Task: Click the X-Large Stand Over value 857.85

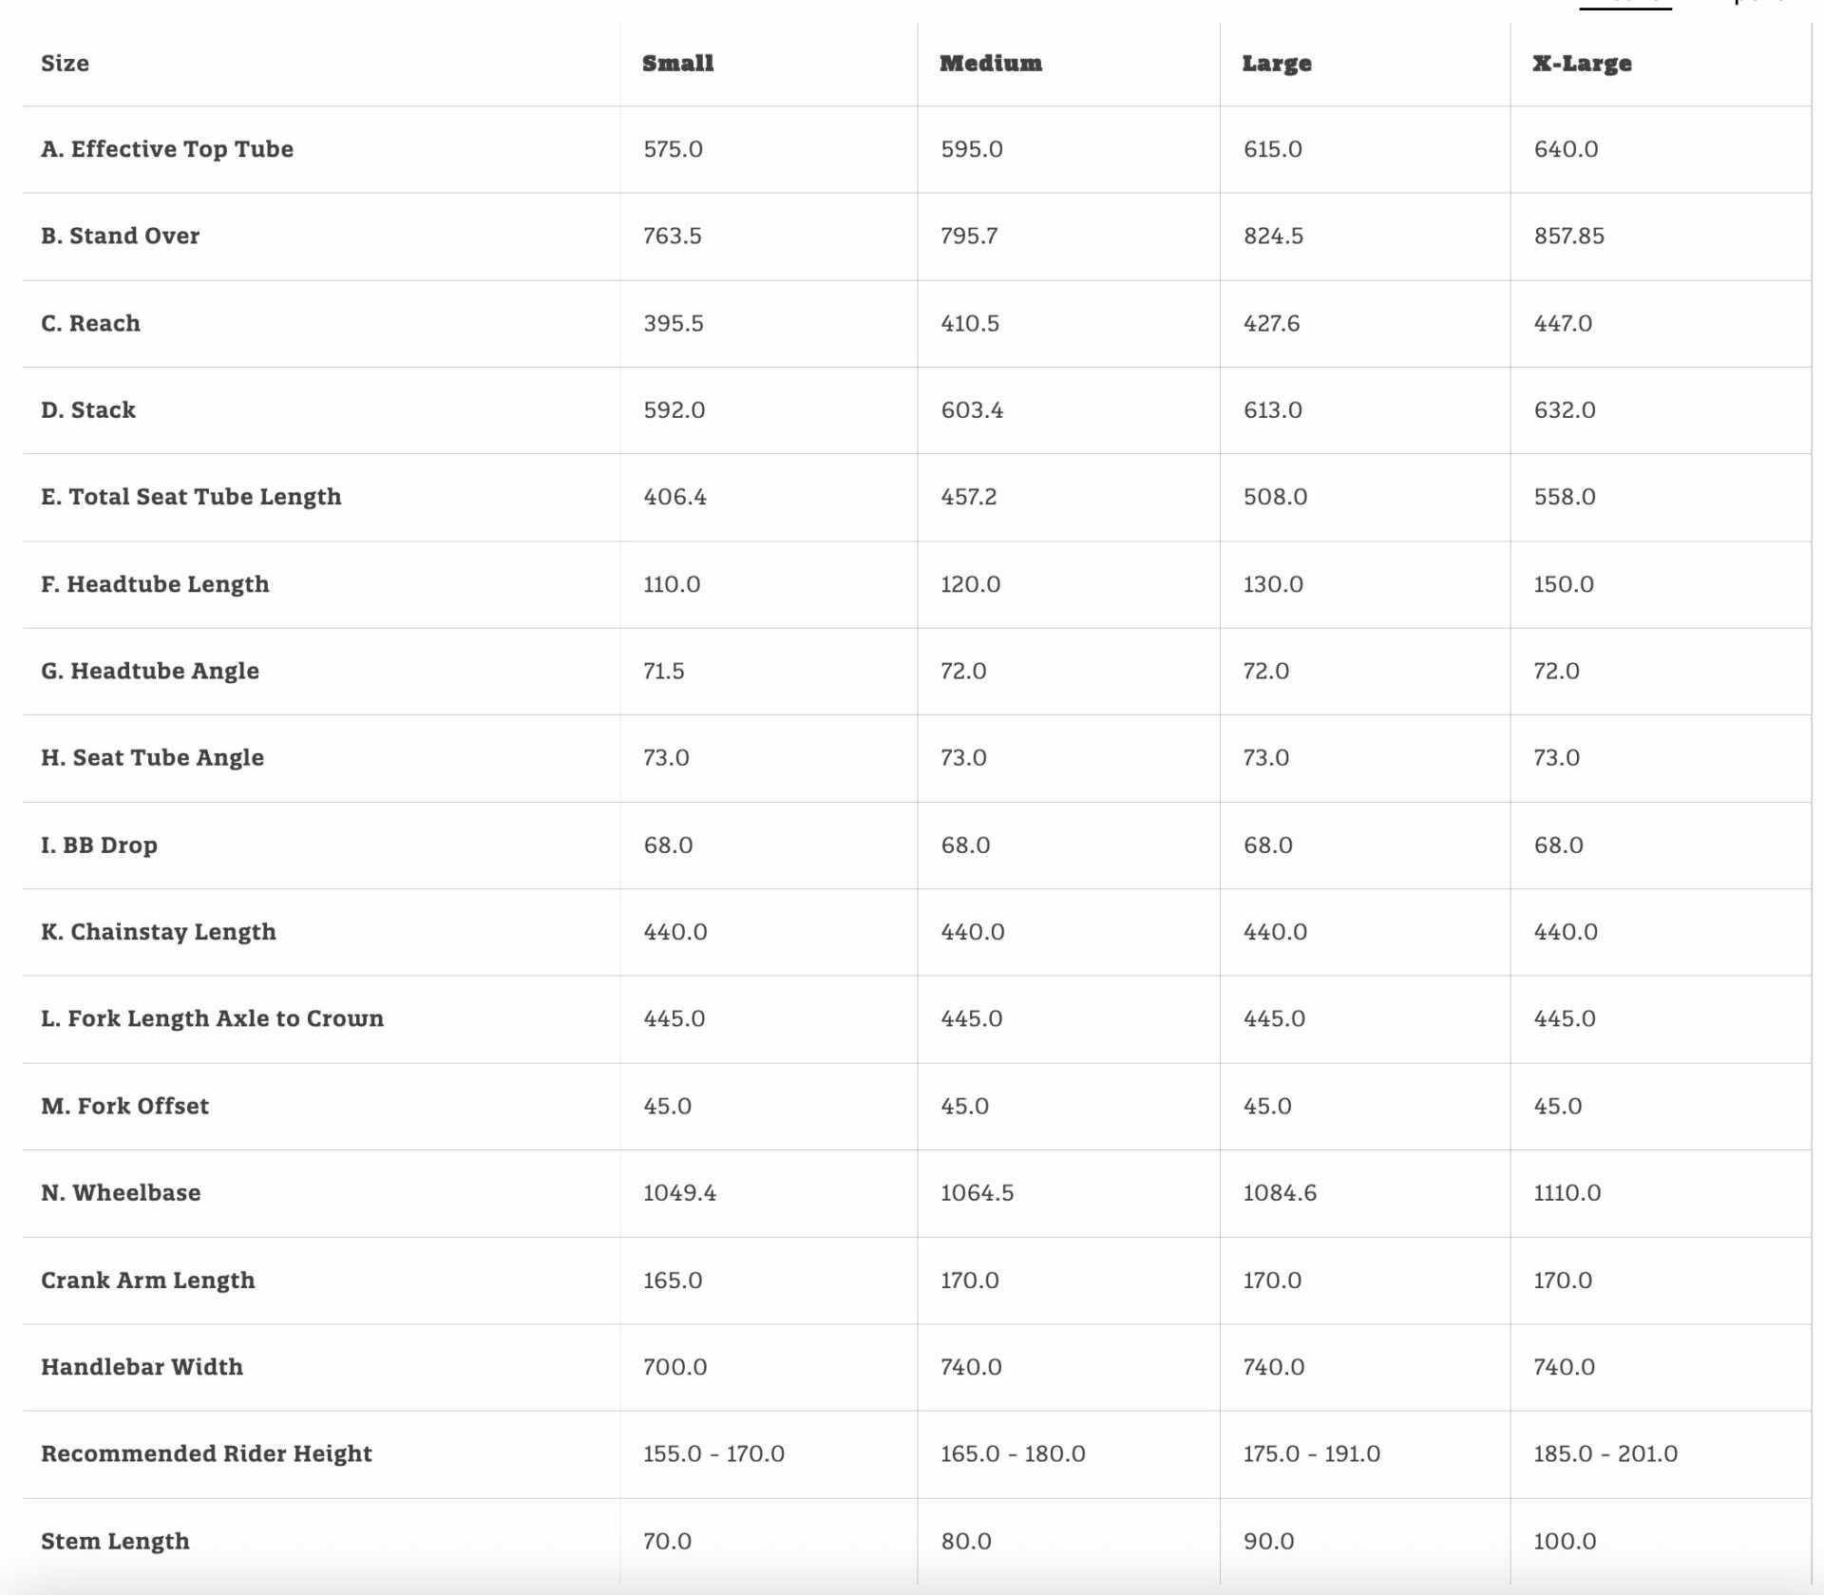Action: 1568,236
